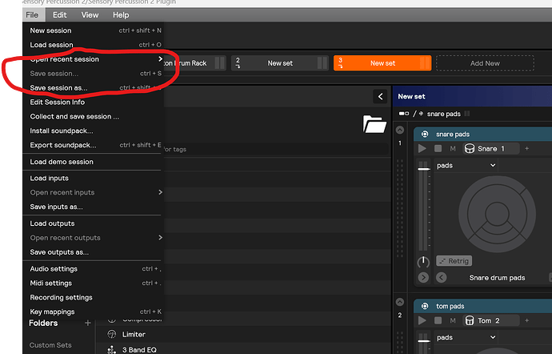Click the right-arrow button below the snare pan knob

[x=423, y=277]
